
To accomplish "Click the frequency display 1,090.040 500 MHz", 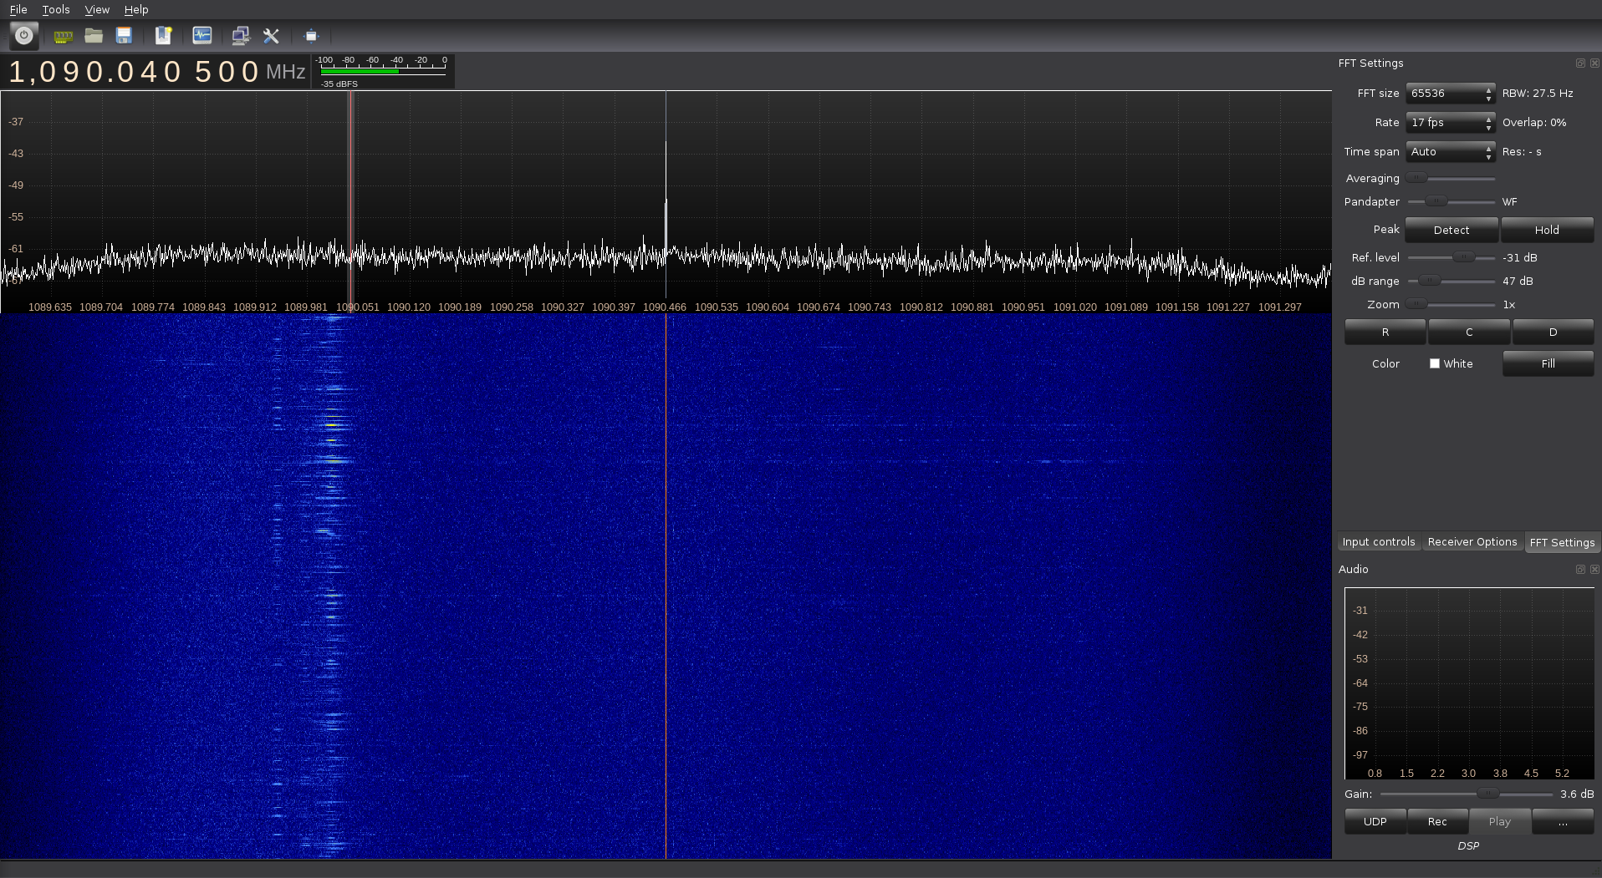I will pos(157,72).
